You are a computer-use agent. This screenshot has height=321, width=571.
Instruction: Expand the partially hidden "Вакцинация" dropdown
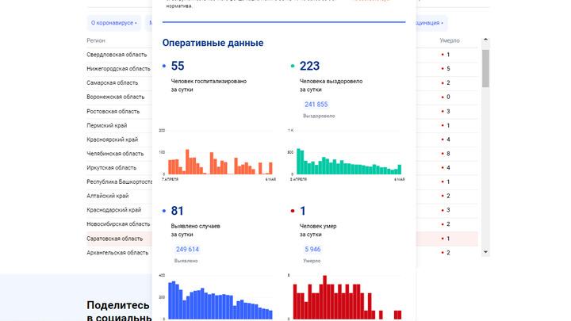click(x=430, y=23)
